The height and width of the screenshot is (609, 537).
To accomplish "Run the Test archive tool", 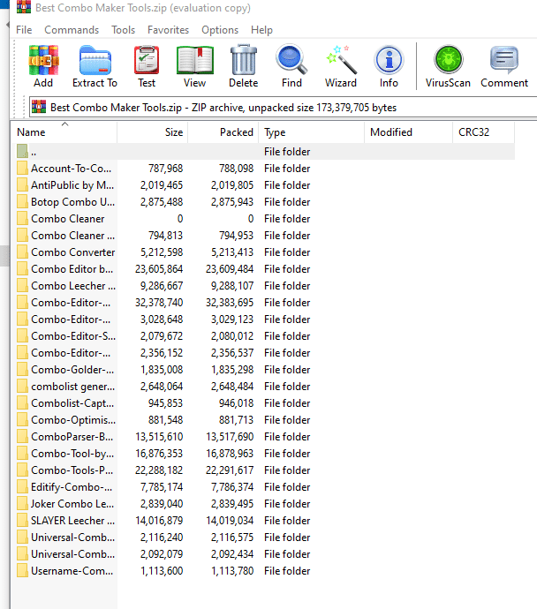I will (147, 66).
